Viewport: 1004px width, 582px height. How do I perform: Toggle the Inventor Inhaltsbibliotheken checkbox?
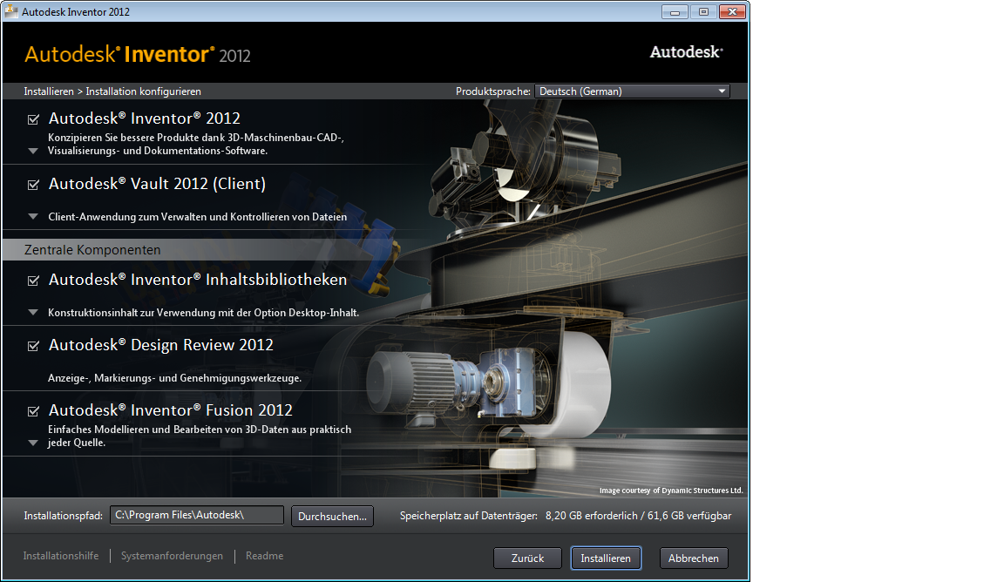pyautogui.click(x=33, y=281)
